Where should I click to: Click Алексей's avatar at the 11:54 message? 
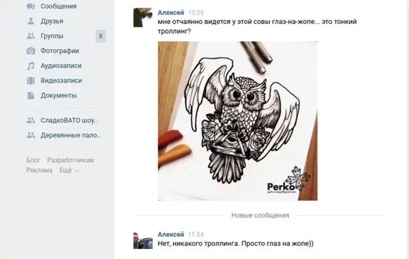143,240
